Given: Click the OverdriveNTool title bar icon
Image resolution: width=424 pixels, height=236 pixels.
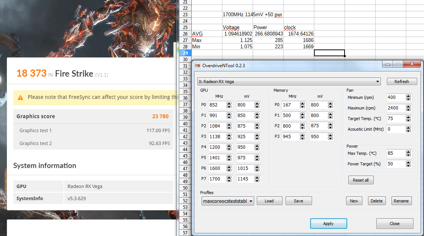Looking at the screenshot, I should [198, 66].
